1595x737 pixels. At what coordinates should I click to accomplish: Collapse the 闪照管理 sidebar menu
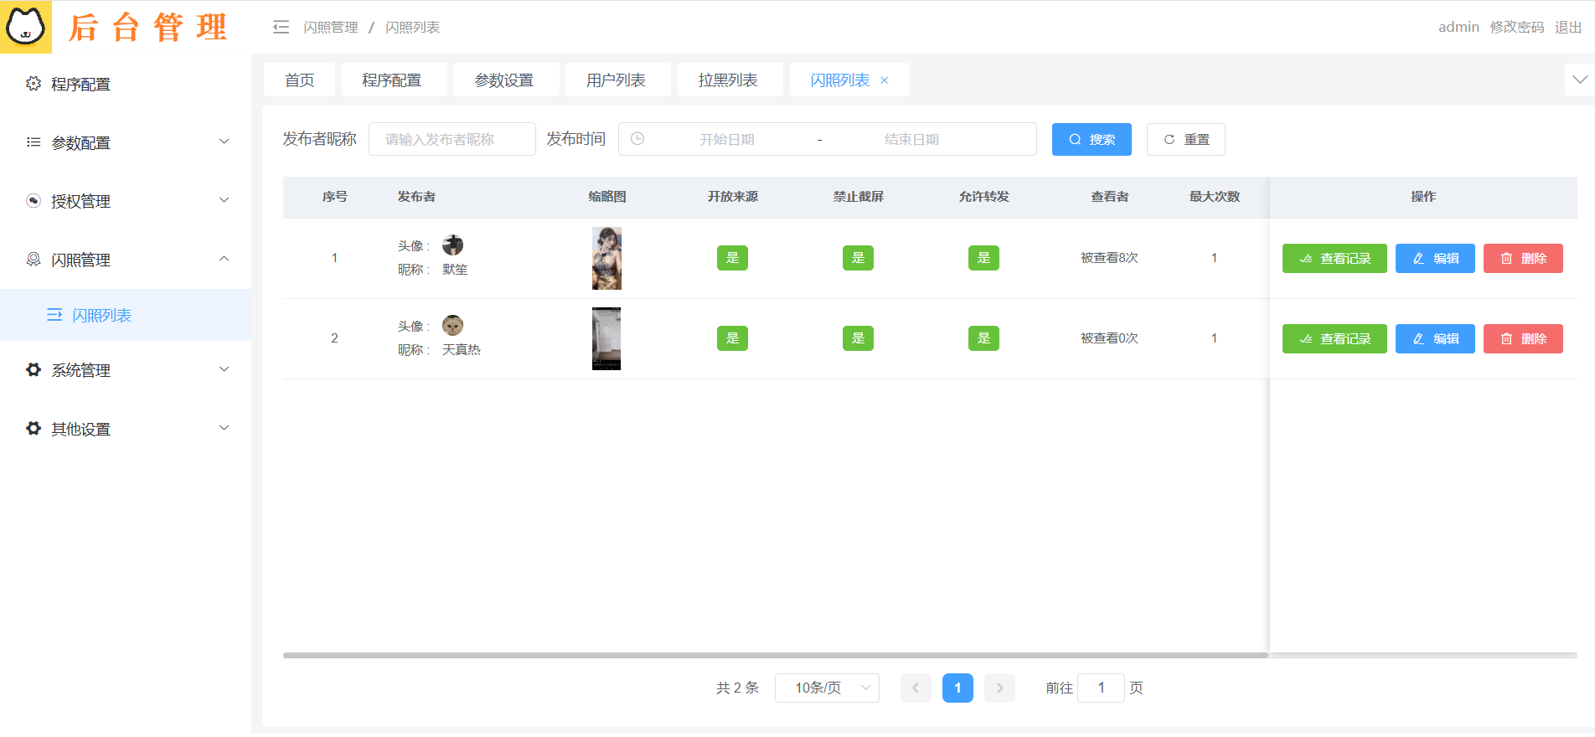point(126,260)
